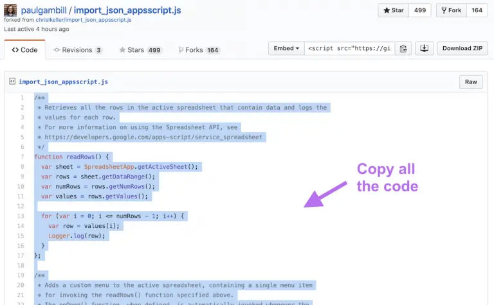Click the 'Adds a custom menu' comment line
Viewport: 494px width, 305px height.
[175, 285]
